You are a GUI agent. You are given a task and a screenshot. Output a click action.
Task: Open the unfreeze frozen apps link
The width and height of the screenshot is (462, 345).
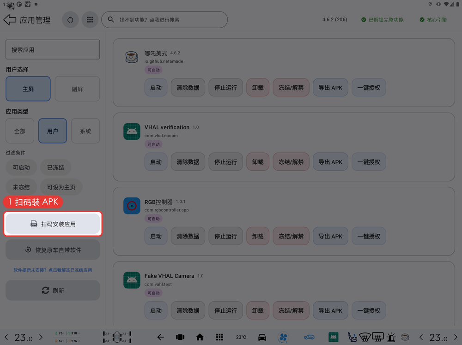[53, 270]
